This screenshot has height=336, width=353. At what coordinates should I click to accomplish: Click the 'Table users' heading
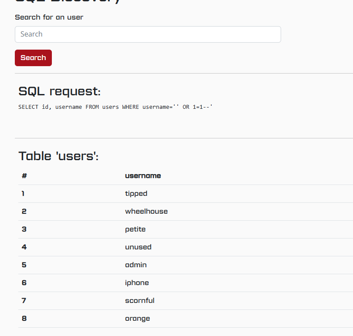(x=58, y=156)
